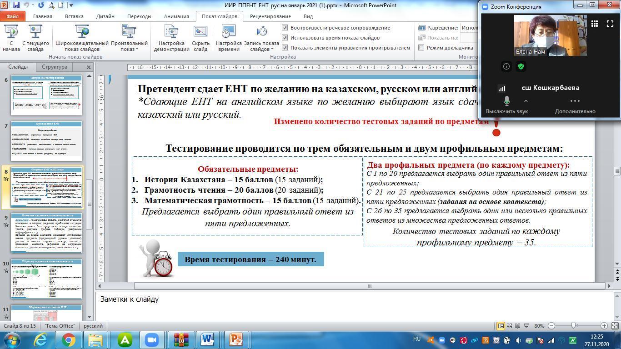Open Zoom audio options arrow

pos(526,101)
